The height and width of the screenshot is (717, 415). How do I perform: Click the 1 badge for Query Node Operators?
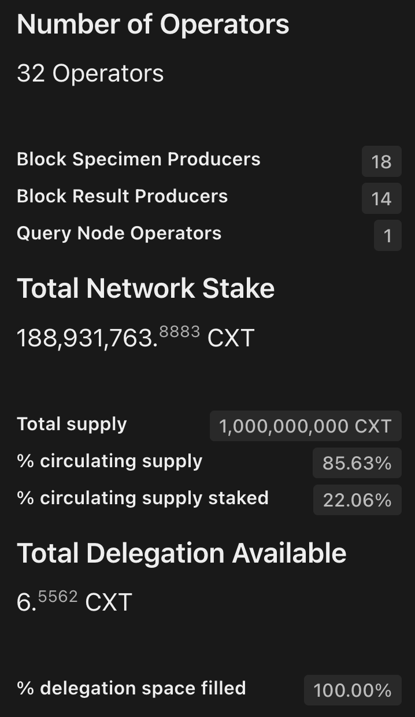pyautogui.click(x=388, y=235)
